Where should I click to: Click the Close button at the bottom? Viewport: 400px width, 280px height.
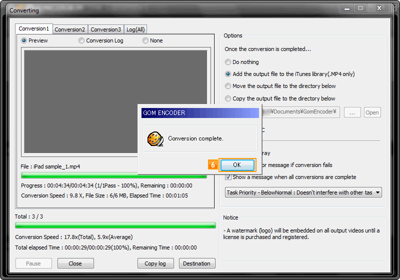75,263
